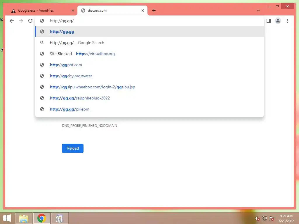
Task: Maximize the Chrome window
Action: [x=277, y=6]
